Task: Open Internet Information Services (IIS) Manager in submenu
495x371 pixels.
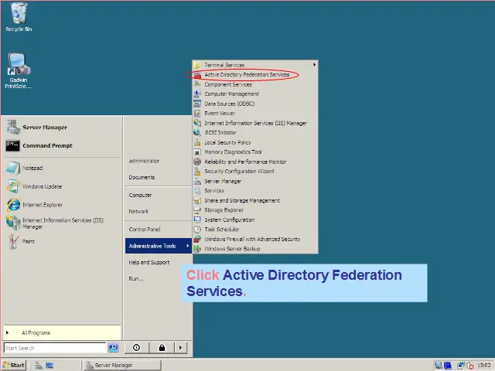Action: (x=255, y=123)
